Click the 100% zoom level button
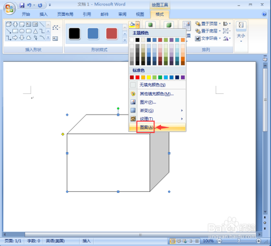 [x=208, y=241]
